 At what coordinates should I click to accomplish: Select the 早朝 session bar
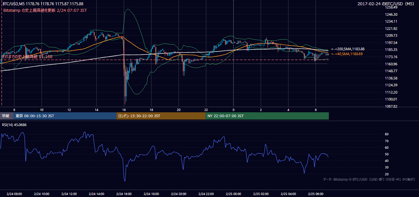(7, 116)
